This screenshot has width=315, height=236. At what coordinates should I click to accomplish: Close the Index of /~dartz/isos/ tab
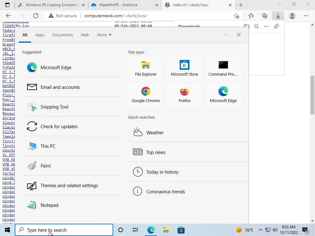(x=230, y=5)
